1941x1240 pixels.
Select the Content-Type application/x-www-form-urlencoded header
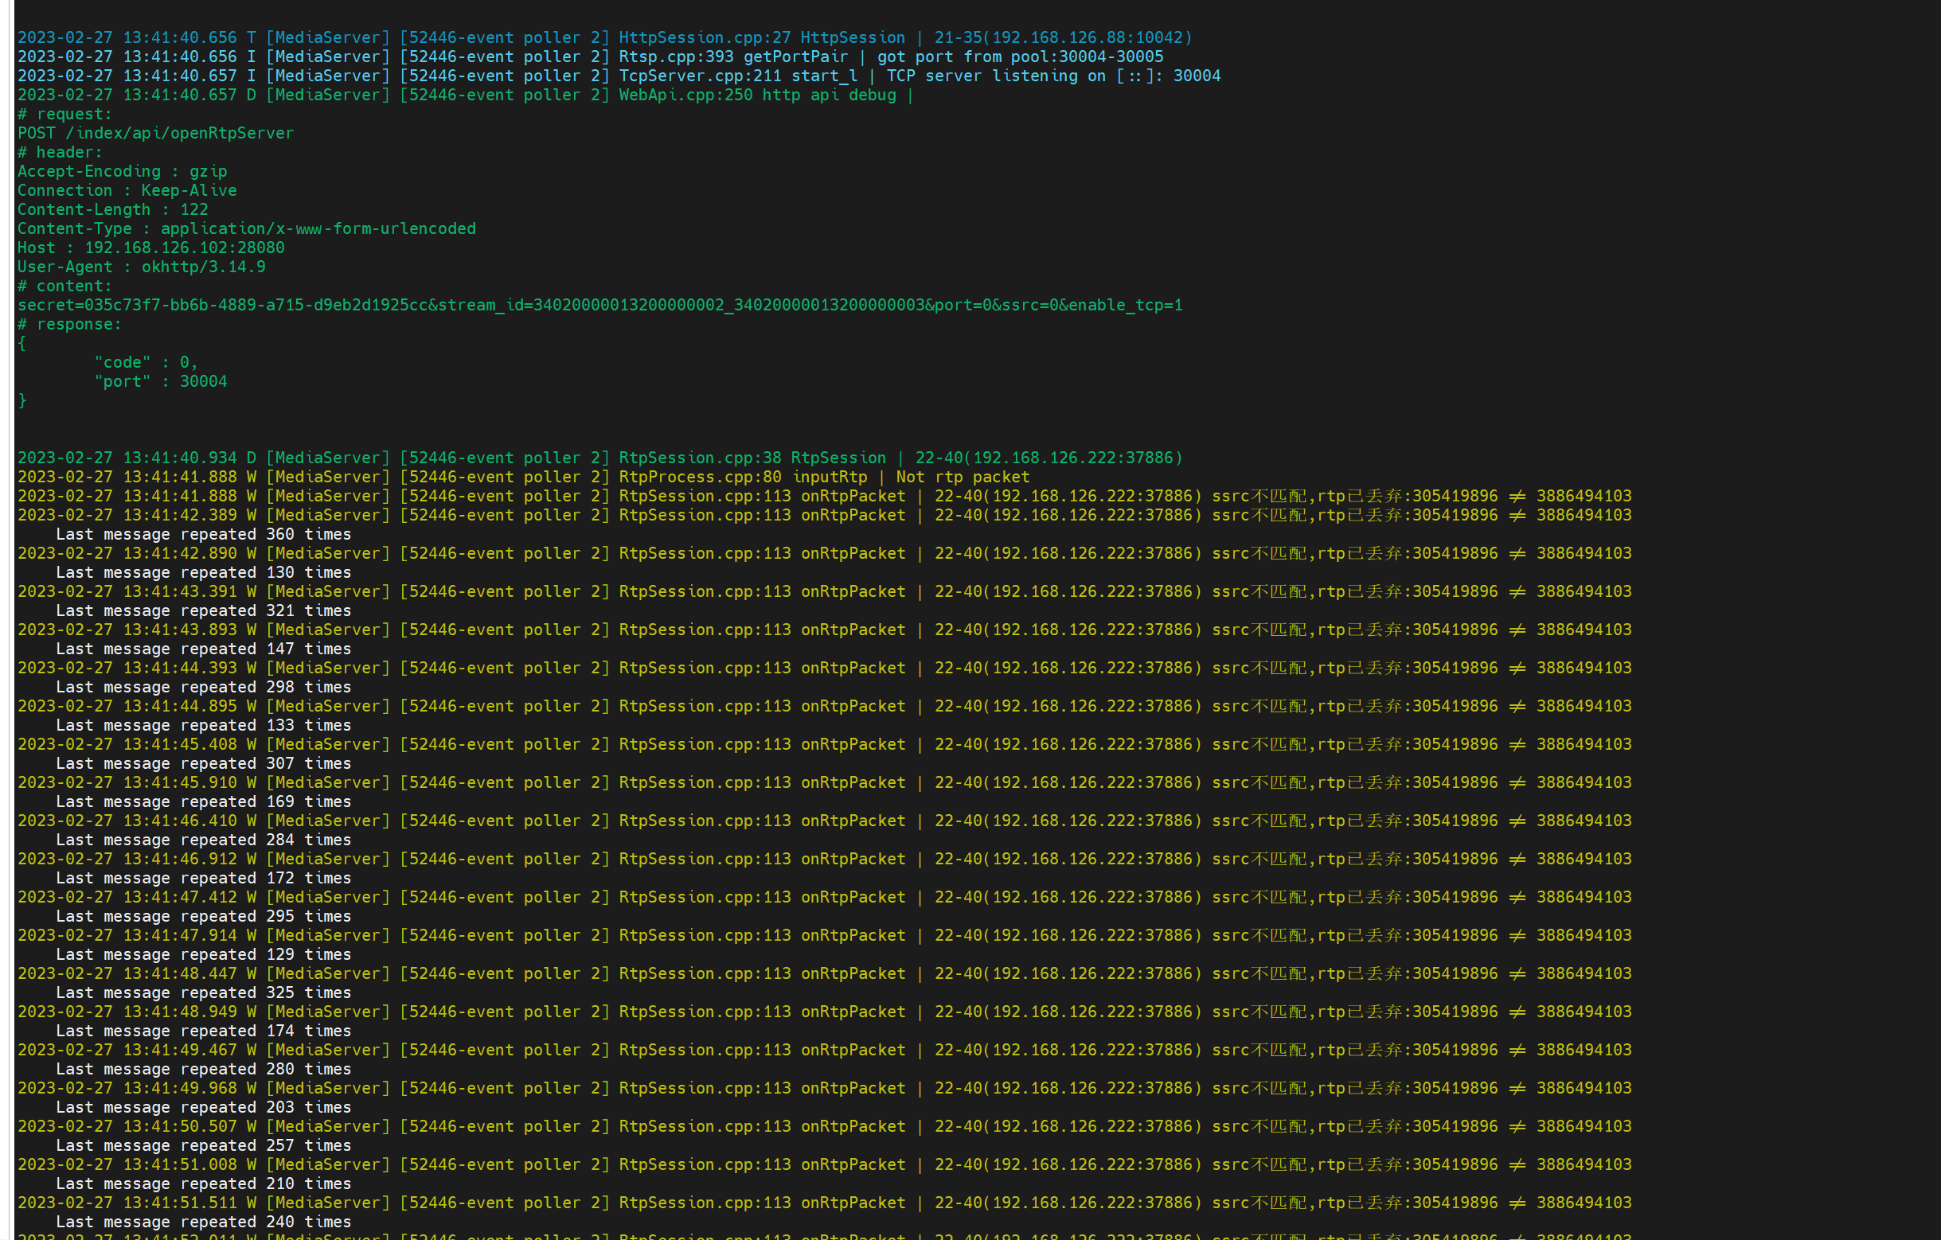coord(246,228)
